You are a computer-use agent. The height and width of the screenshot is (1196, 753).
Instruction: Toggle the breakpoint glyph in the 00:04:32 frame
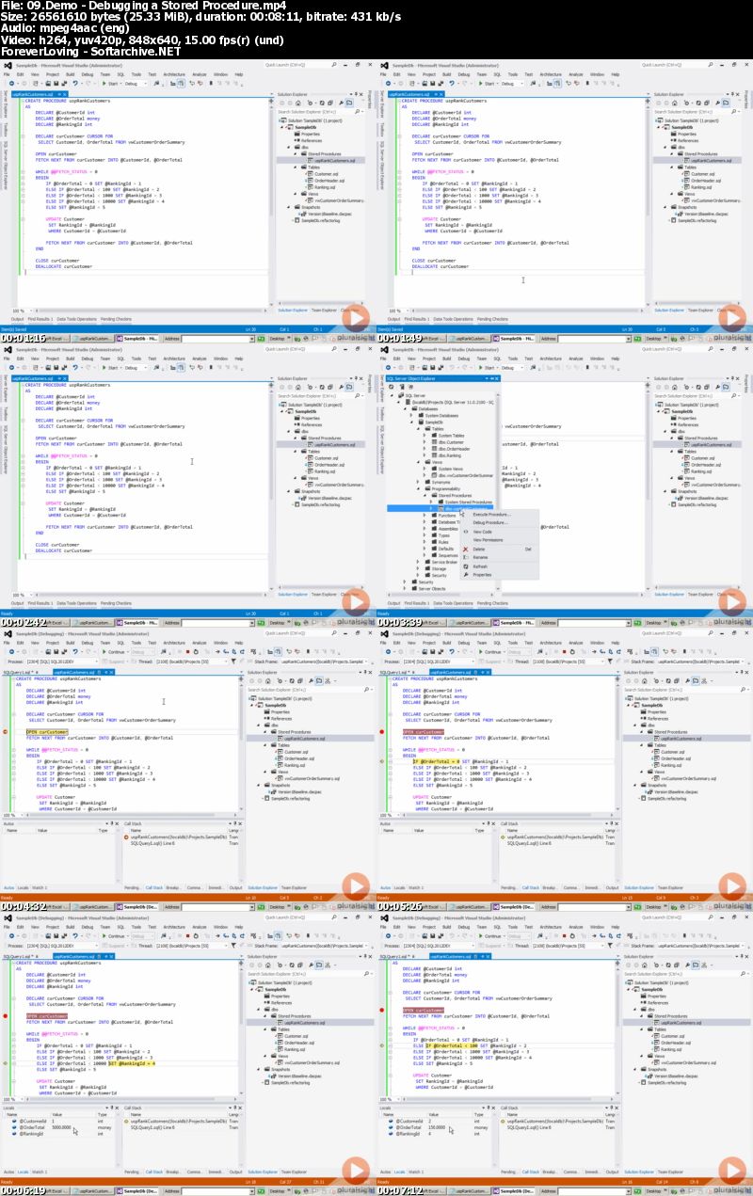[6, 731]
